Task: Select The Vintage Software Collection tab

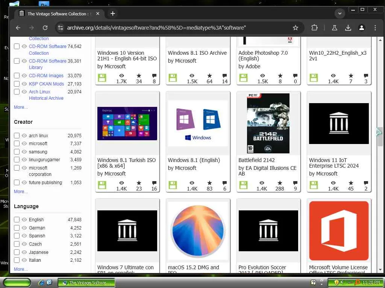Action: [x=58, y=14]
